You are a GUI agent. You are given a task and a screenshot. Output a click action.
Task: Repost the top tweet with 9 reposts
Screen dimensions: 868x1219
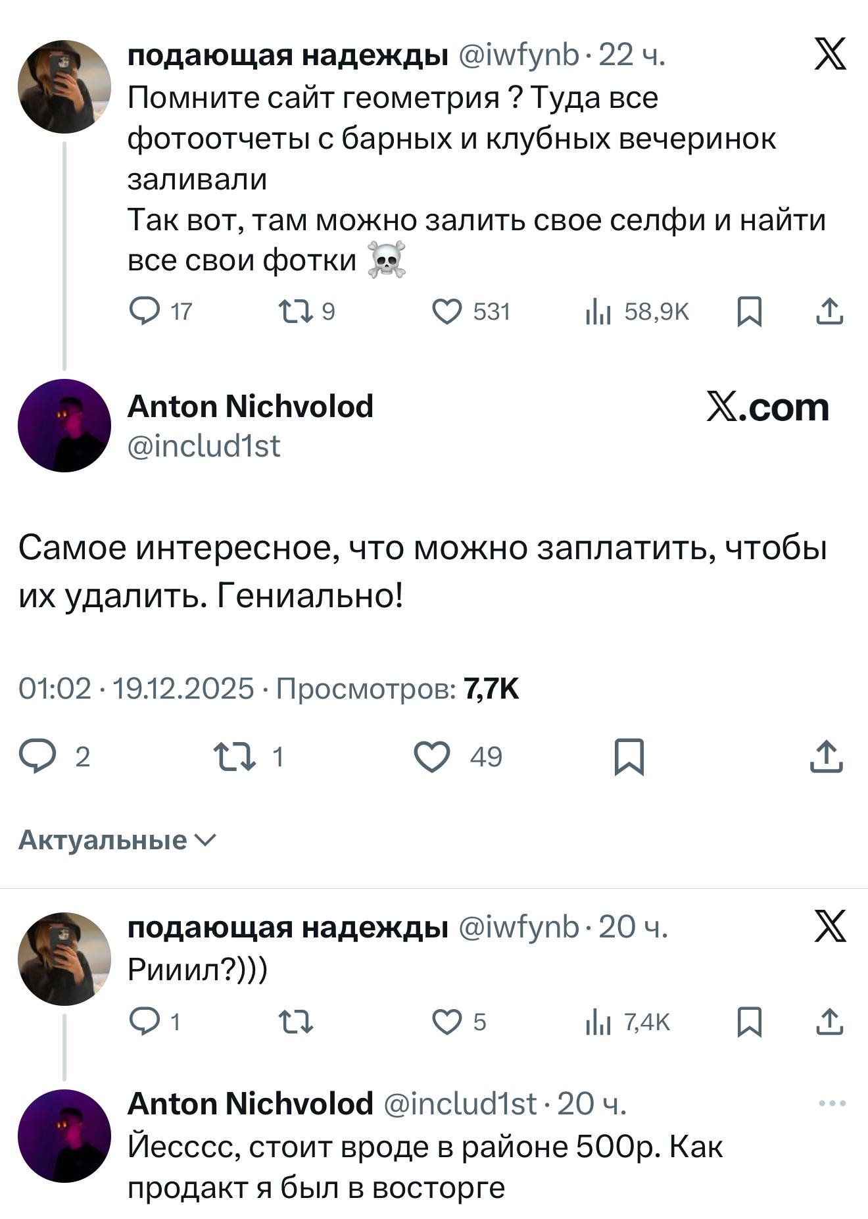click(295, 311)
